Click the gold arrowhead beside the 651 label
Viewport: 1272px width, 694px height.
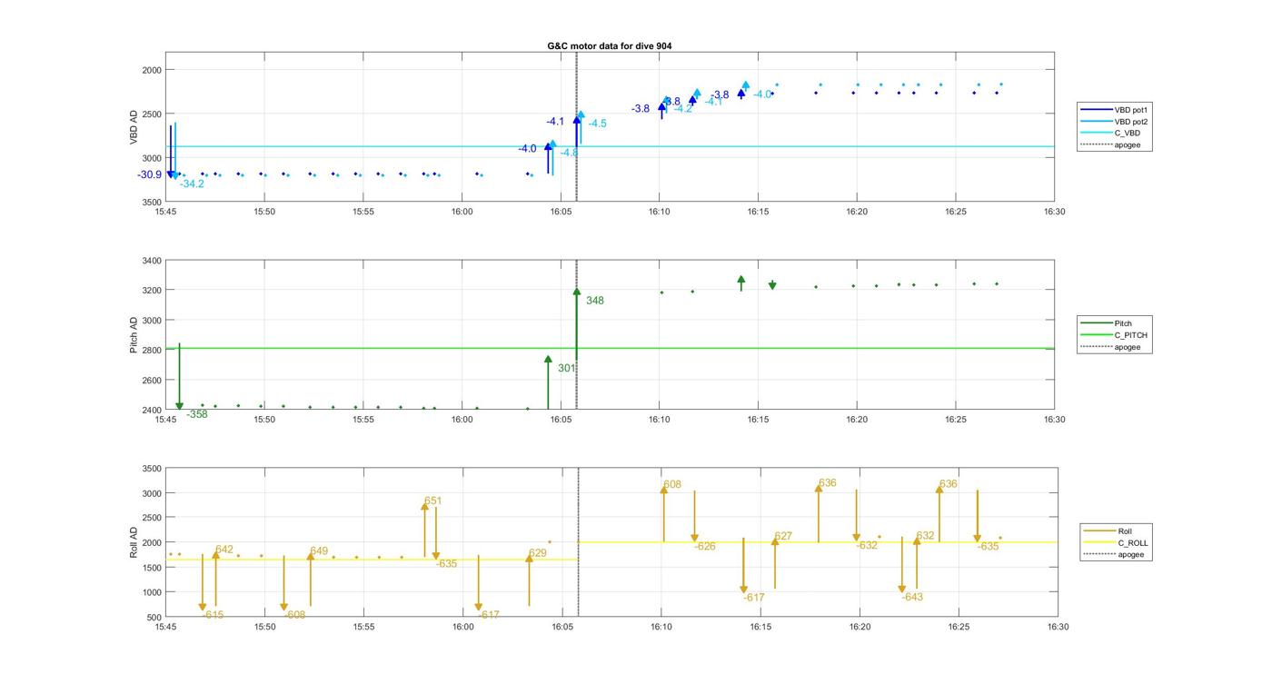[x=424, y=507]
